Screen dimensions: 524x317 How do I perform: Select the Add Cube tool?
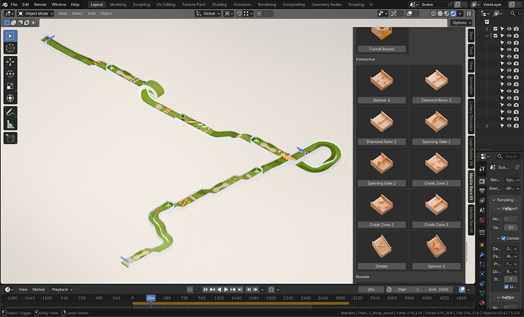tap(11, 138)
